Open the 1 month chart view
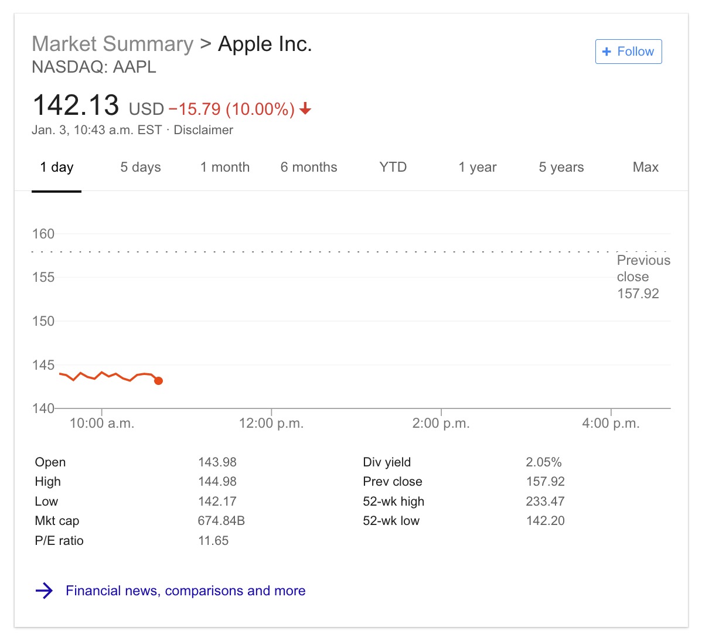 [224, 167]
